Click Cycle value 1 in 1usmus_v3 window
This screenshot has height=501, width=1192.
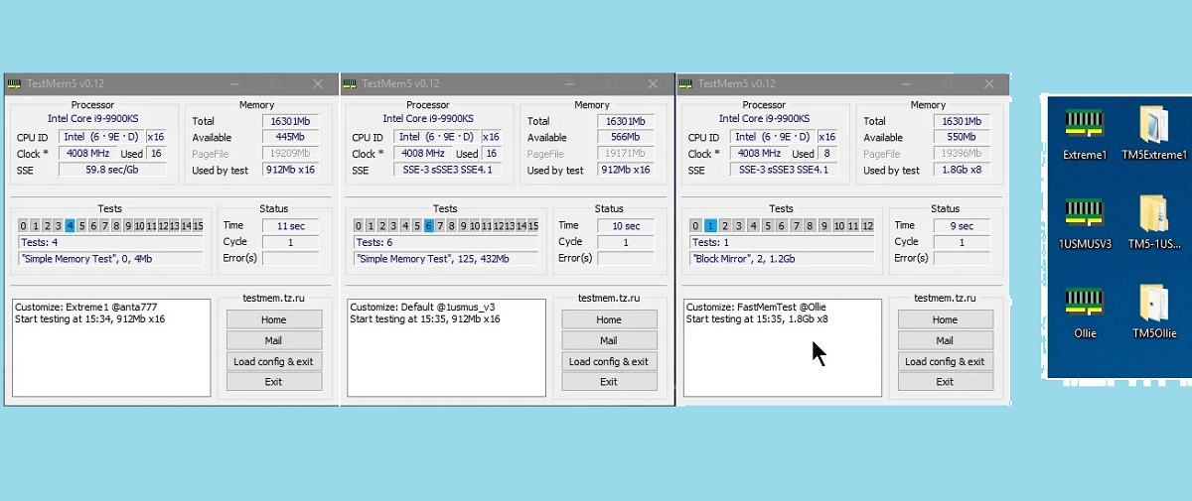626,242
